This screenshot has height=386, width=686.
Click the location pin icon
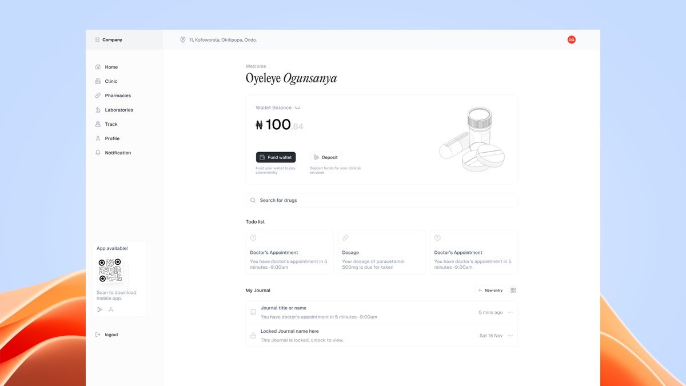coord(183,40)
